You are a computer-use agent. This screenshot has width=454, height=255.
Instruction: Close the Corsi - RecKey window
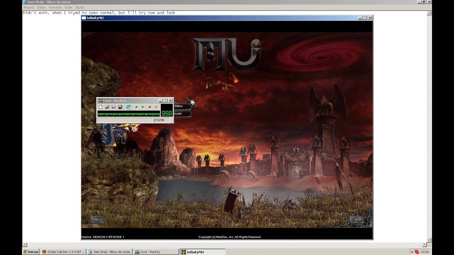[x=170, y=101]
